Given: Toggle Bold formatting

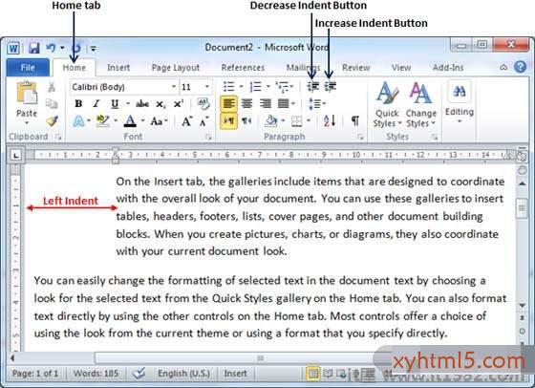Looking at the screenshot, I should click(x=78, y=104).
